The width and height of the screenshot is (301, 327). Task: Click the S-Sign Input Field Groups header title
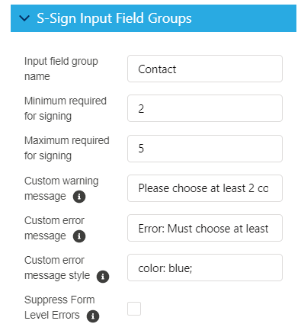[x=114, y=18]
